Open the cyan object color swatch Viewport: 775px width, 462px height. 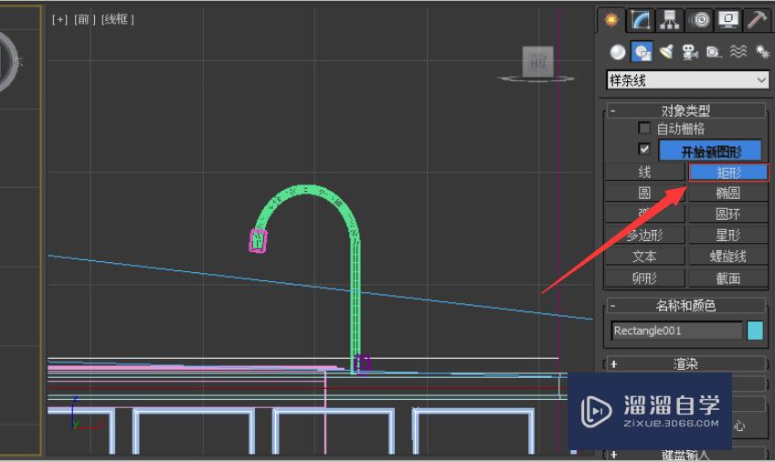[755, 331]
